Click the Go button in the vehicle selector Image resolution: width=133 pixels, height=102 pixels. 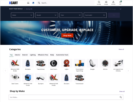click(114, 15)
